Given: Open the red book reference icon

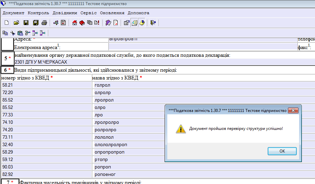Looking at the screenshot, I should point(82,23).
